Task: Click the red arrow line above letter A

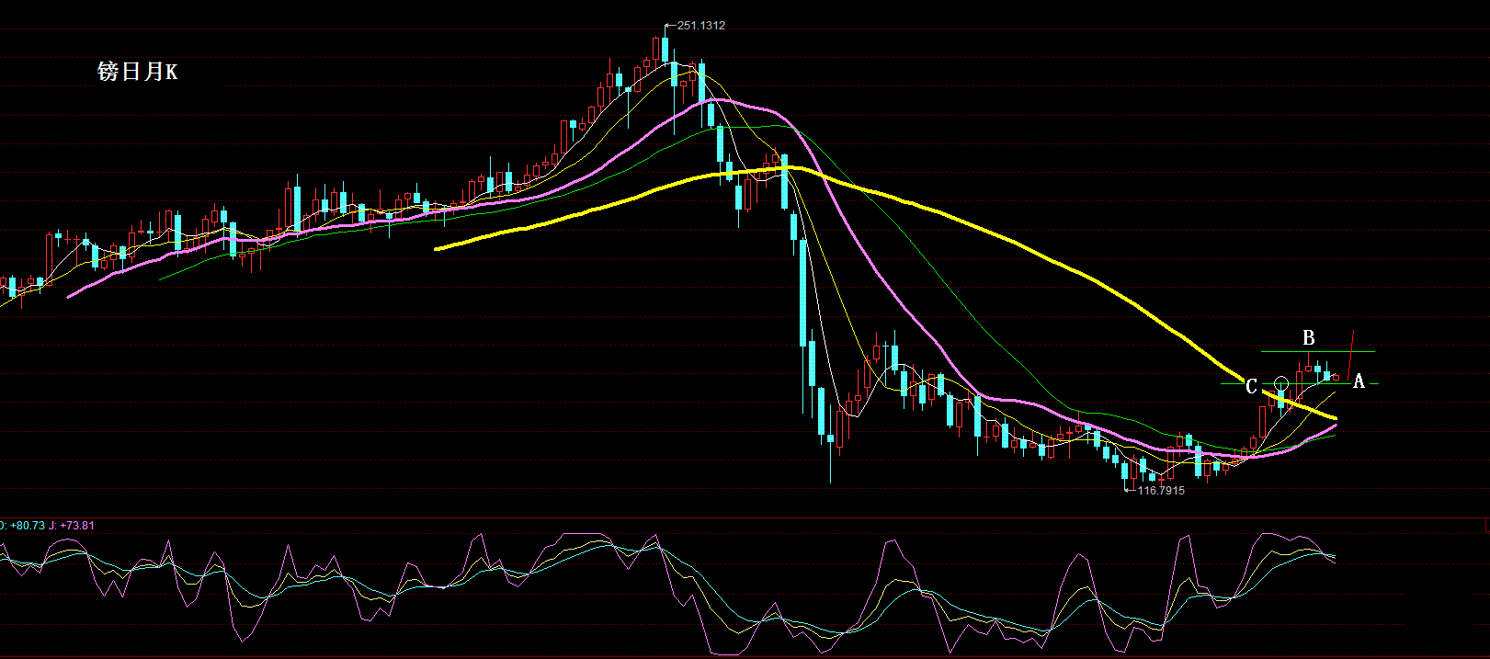Action: click(x=1351, y=353)
